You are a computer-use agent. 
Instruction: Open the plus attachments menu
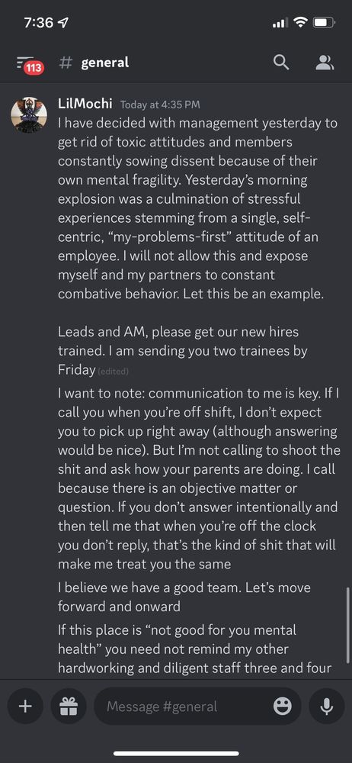point(25,706)
